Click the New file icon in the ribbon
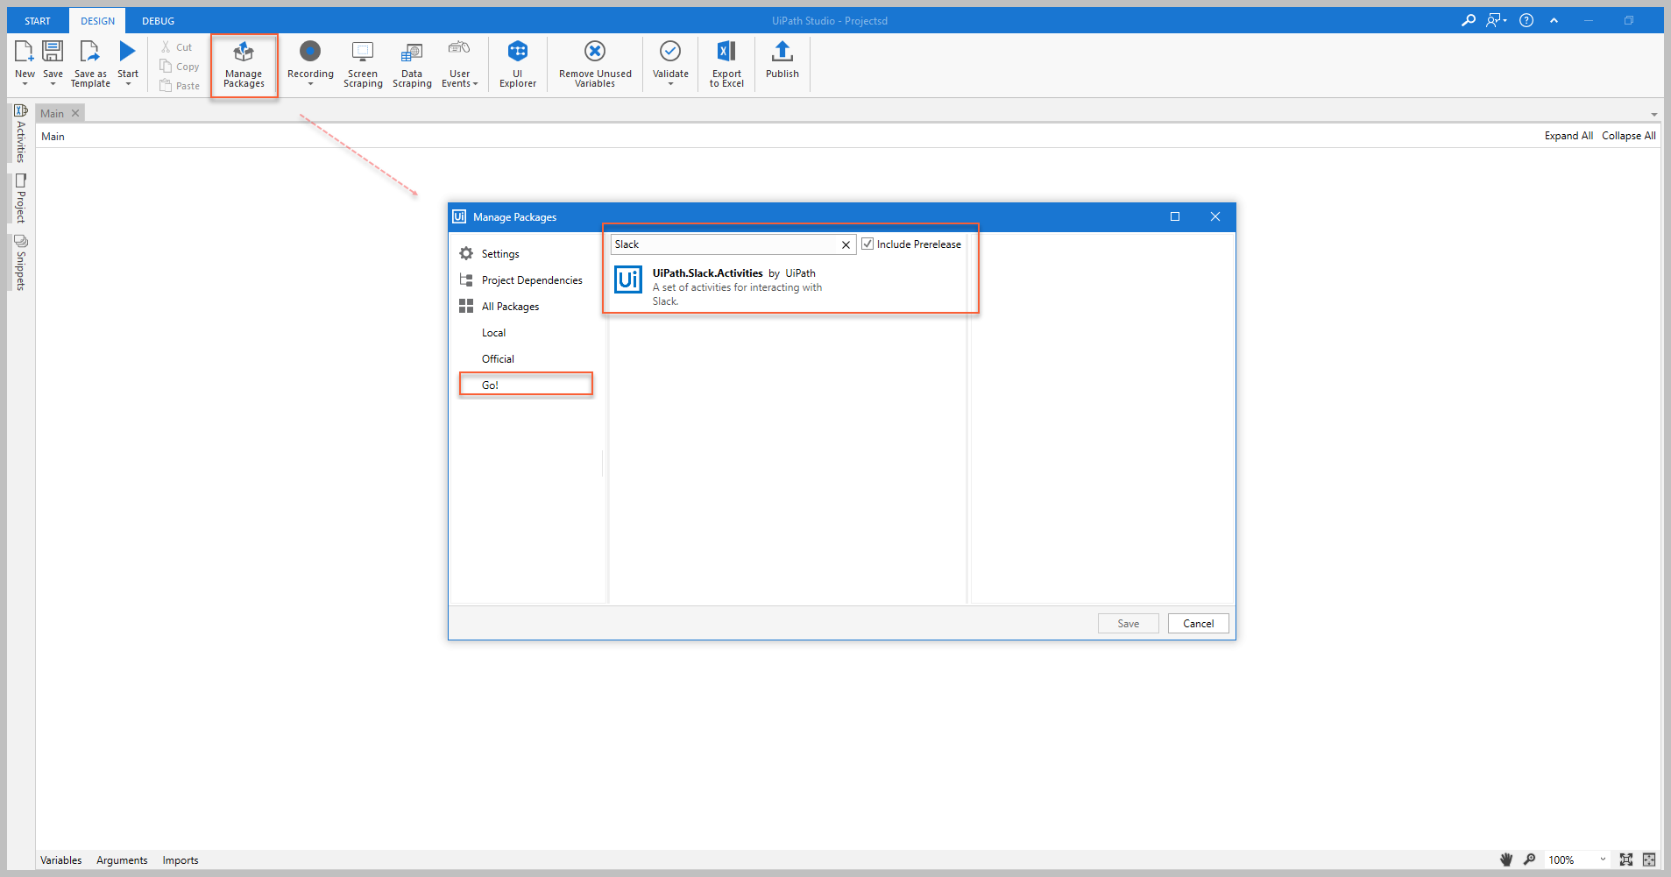This screenshot has width=1671, height=877. tap(25, 52)
